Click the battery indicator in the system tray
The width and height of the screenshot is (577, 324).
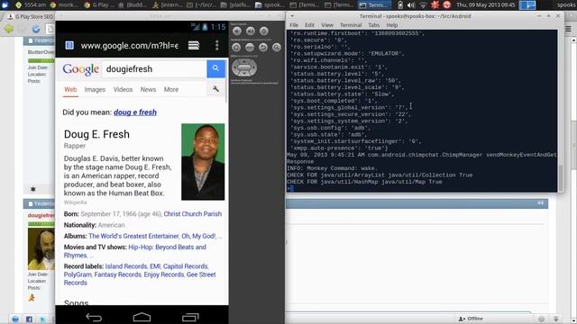pos(400,5)
